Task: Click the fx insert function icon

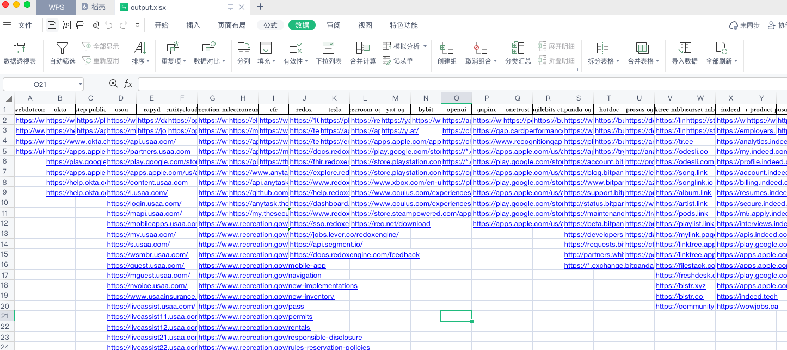Action: click(128, 84)
